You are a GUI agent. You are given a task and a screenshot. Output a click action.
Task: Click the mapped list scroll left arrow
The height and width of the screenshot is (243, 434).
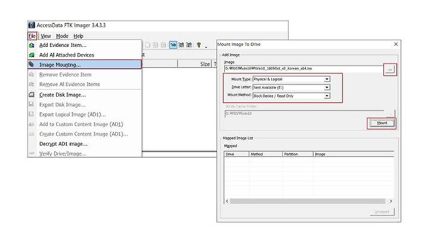click(x=227, y=201)
